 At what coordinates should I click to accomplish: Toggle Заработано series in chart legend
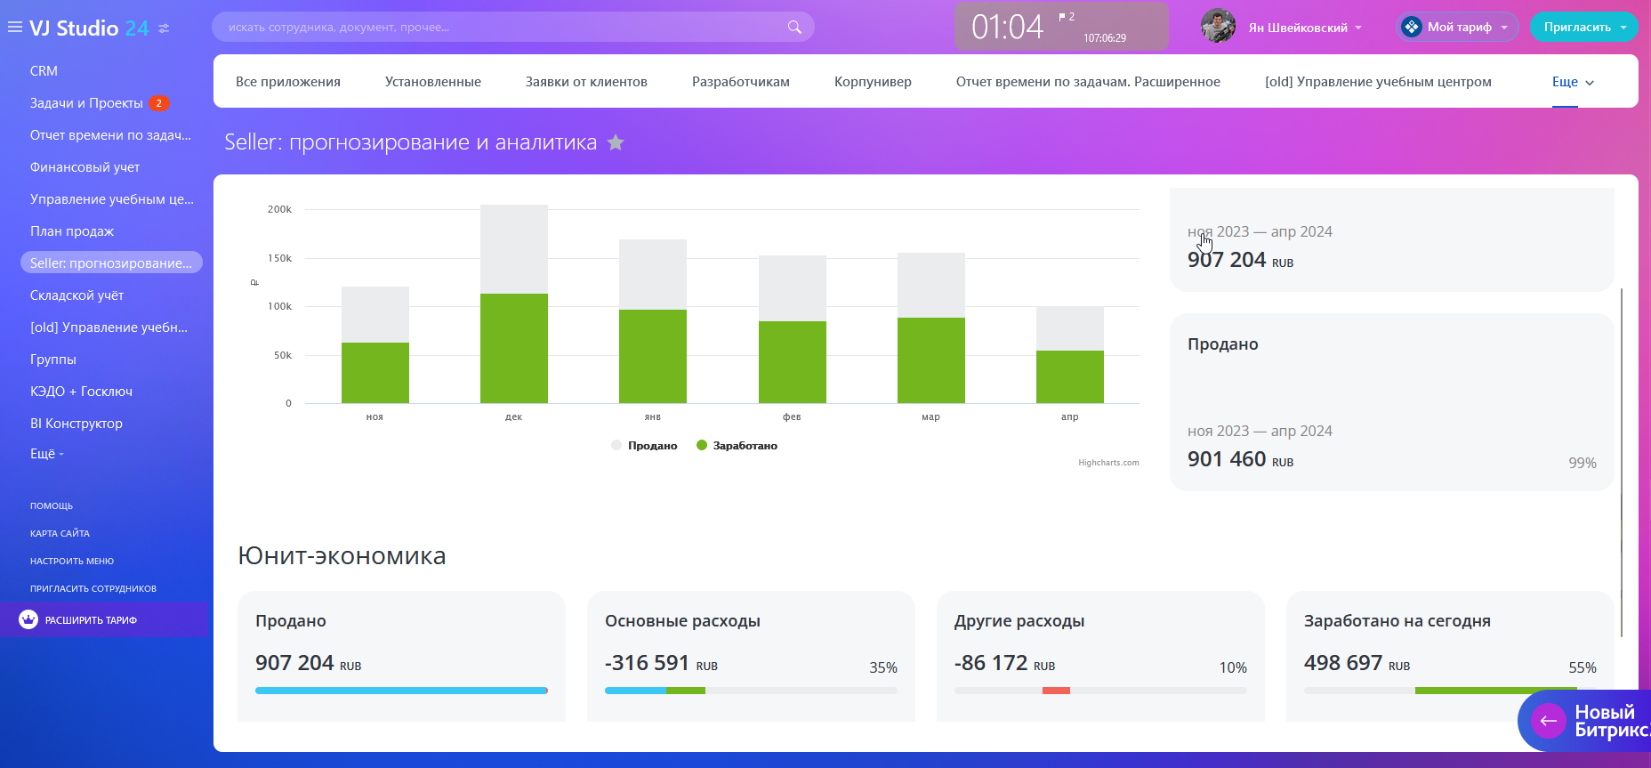[737, 446]
